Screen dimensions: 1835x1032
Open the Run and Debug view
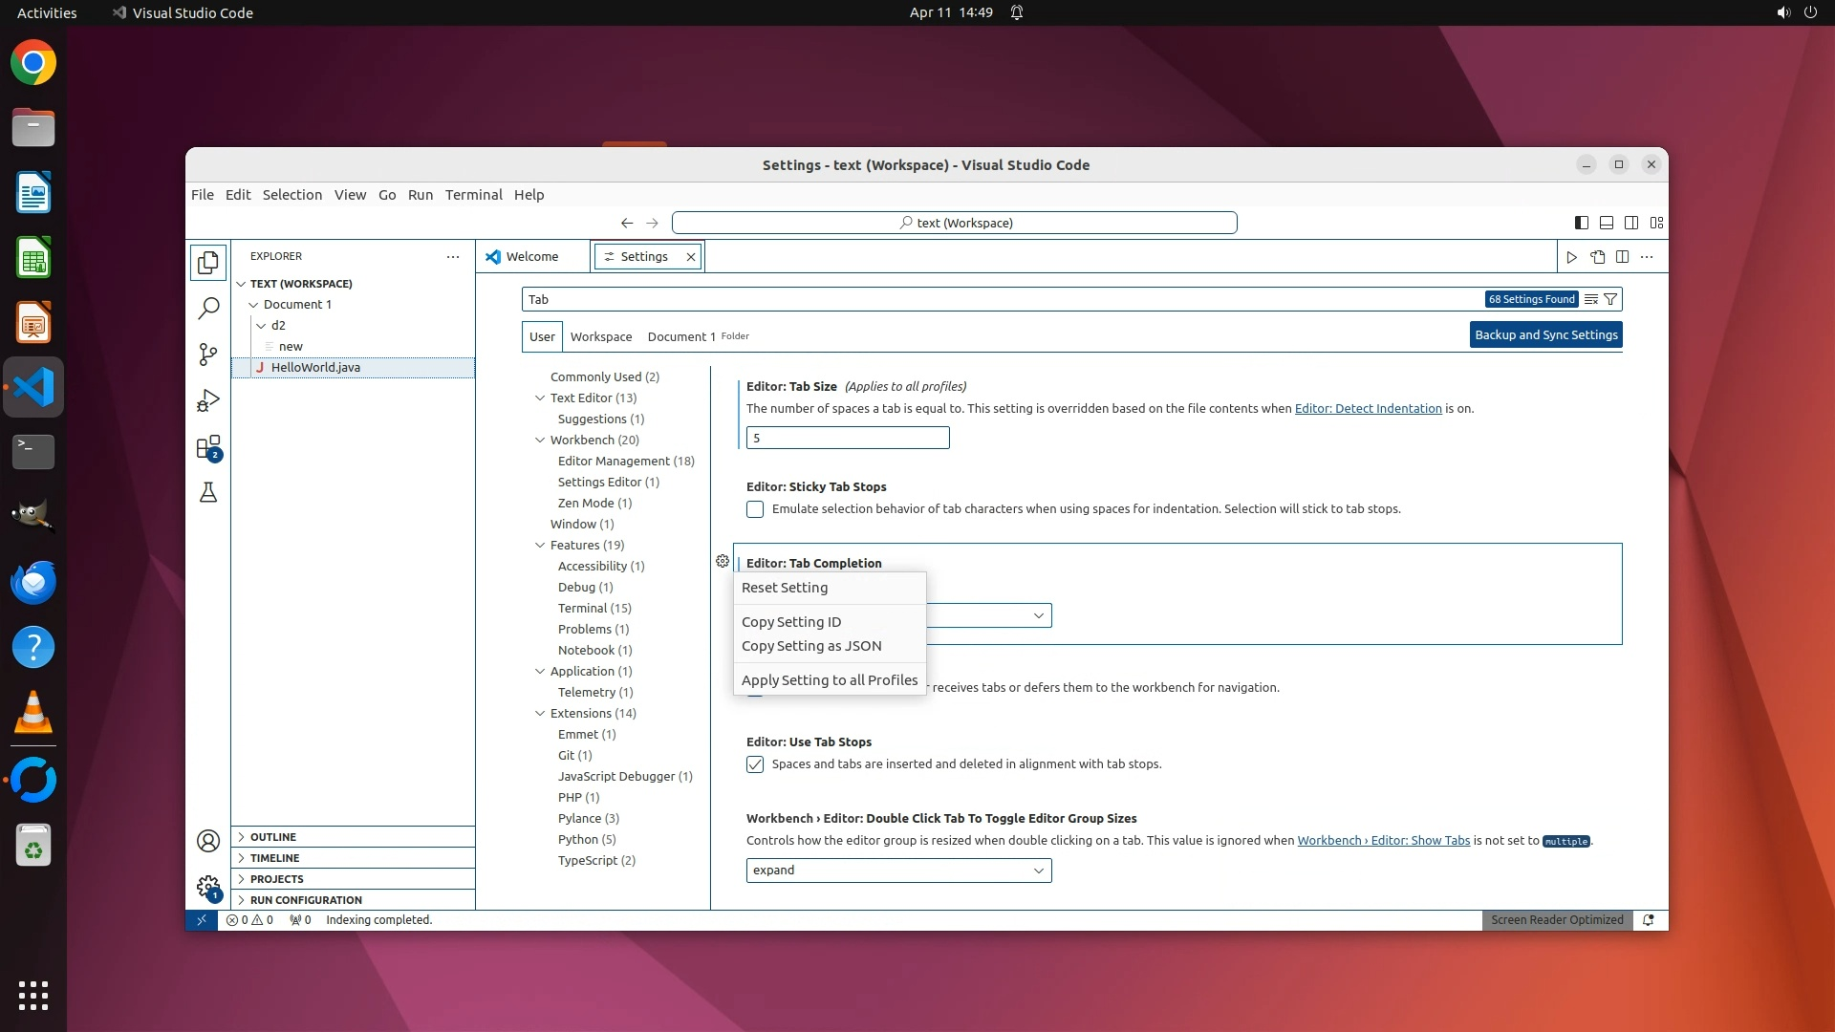point(207,400)
